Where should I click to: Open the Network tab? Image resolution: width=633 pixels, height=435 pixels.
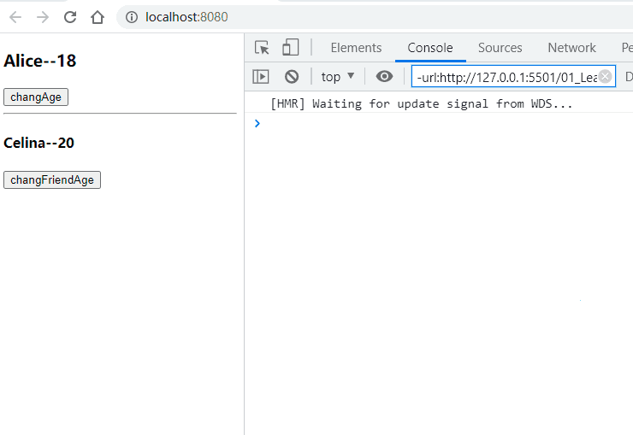[571, 48]
